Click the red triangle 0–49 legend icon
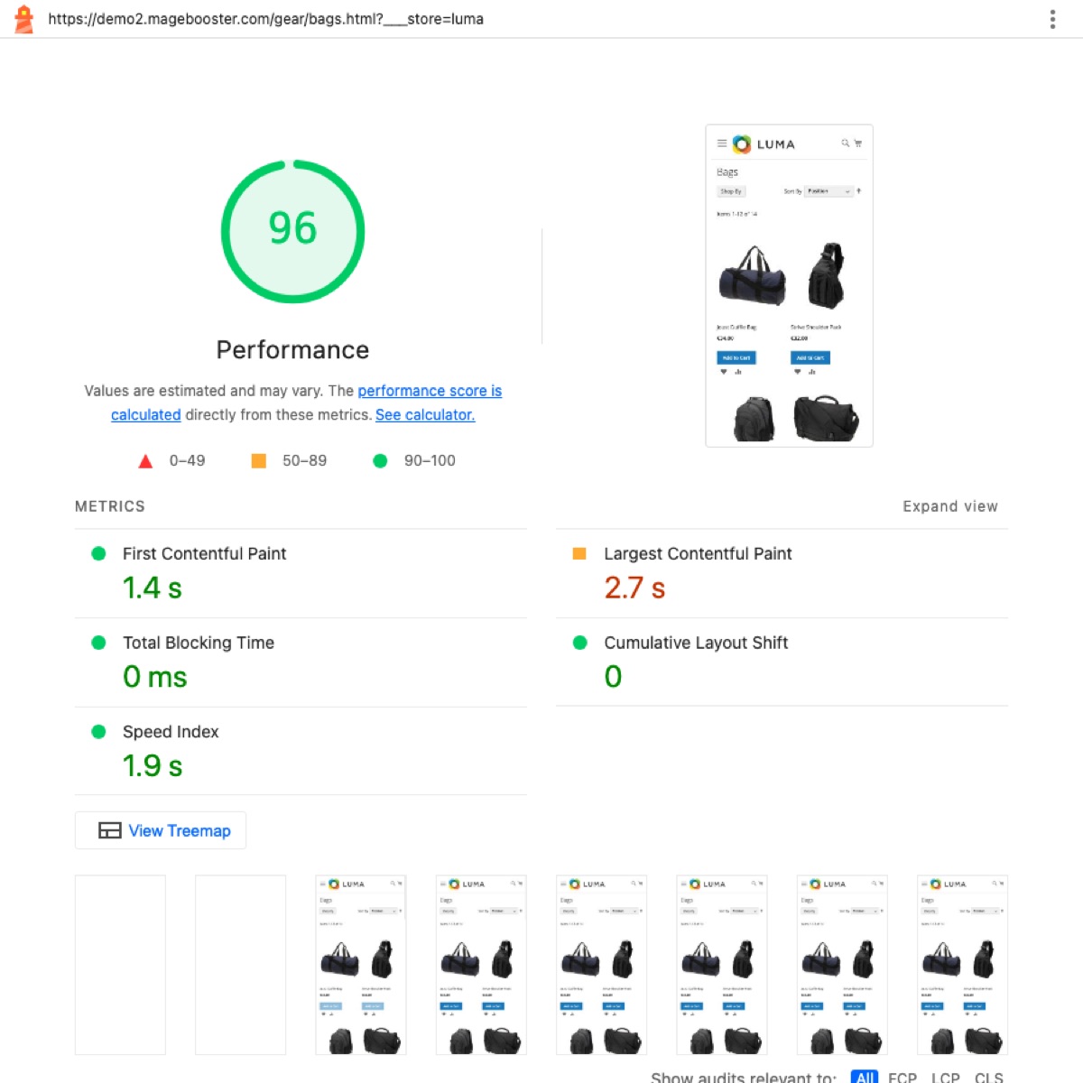The image size is (1083, 1083). [145, 461]
